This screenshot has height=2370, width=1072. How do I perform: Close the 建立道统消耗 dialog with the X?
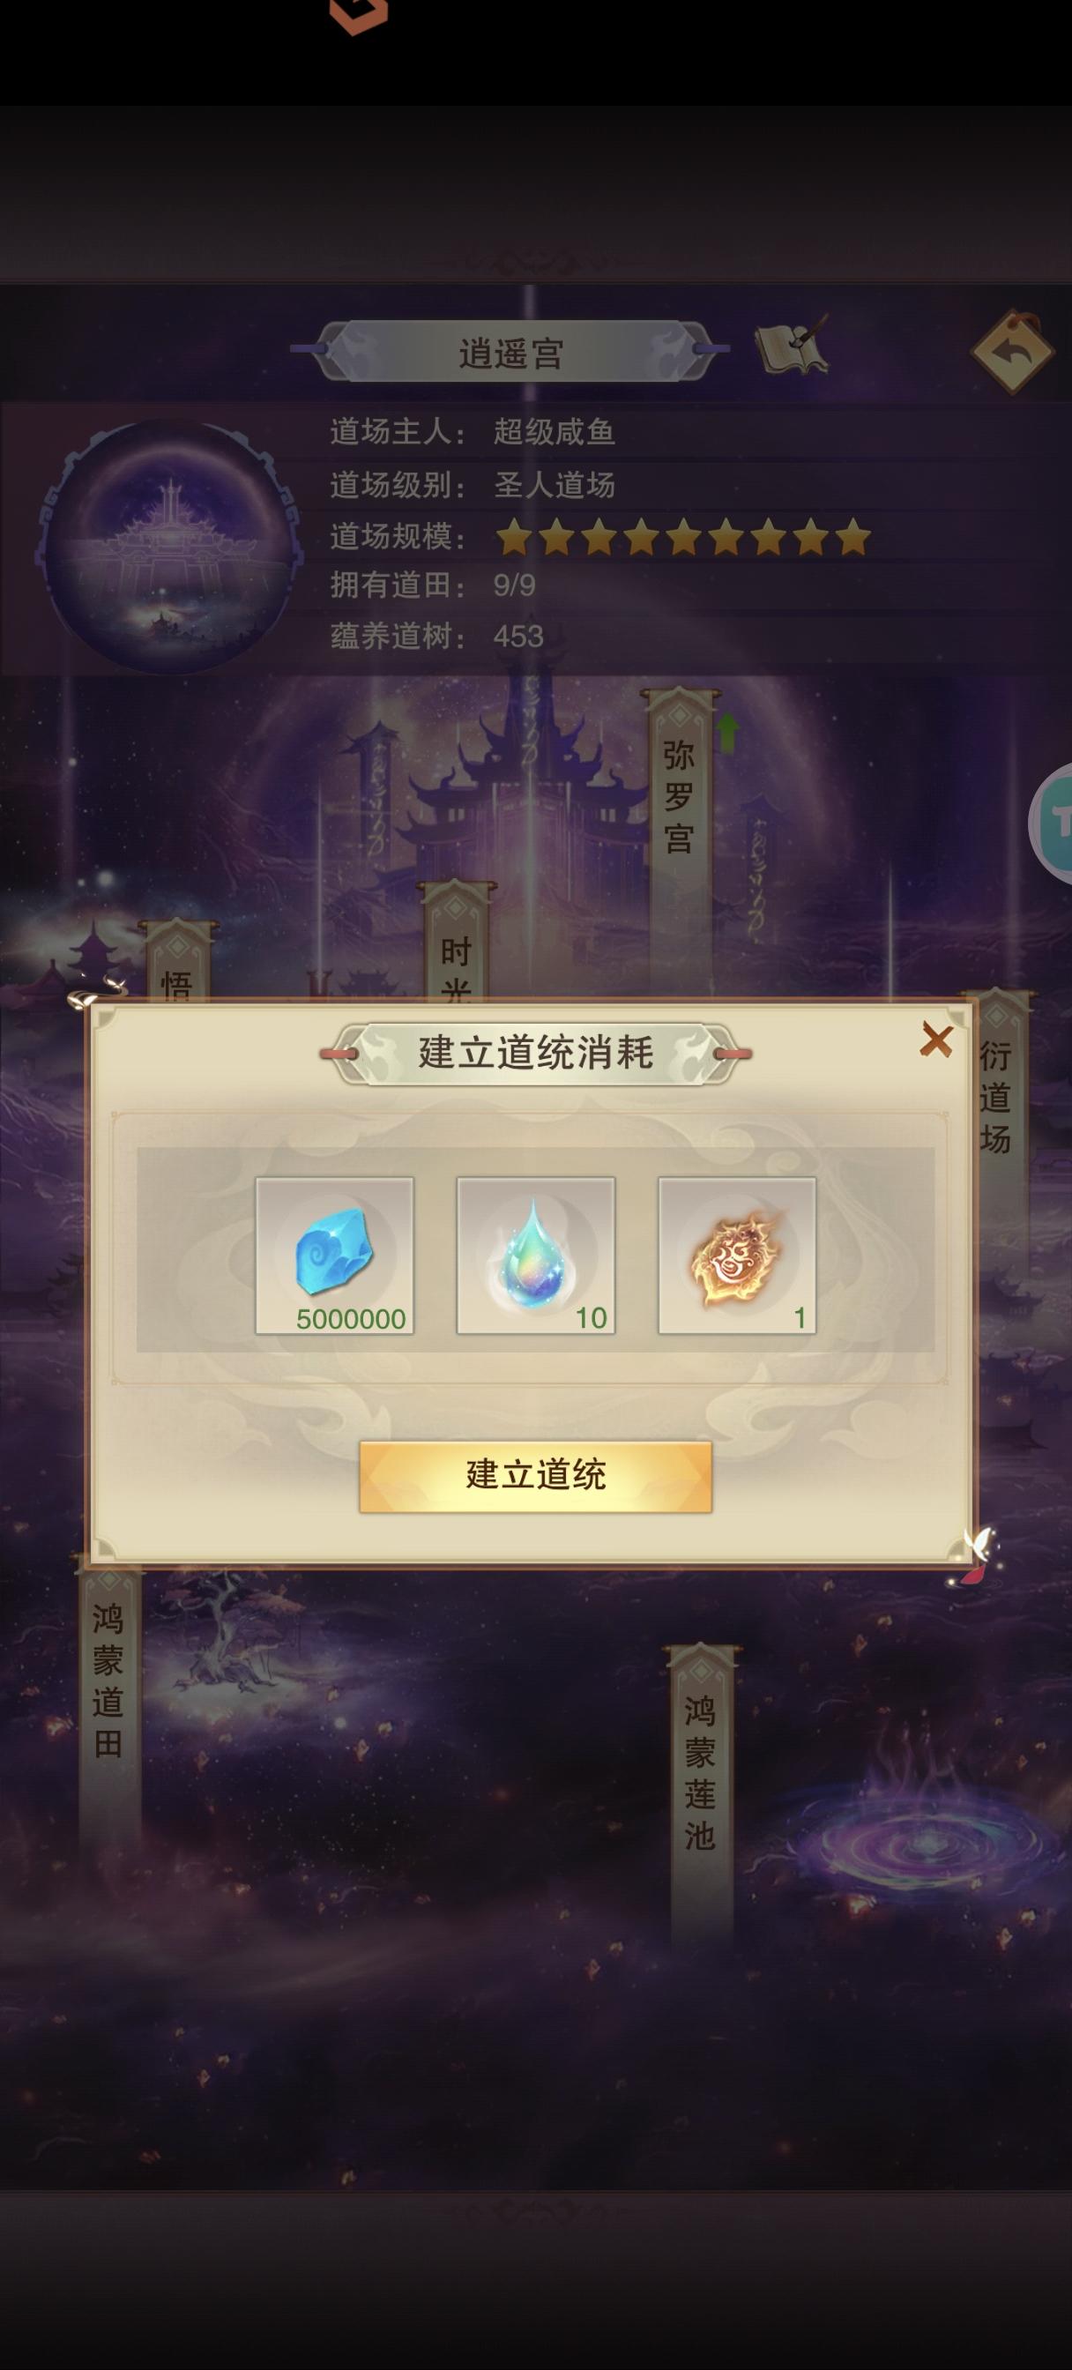936,1040
